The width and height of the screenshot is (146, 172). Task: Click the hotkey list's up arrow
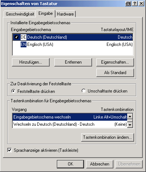(130, 116)
